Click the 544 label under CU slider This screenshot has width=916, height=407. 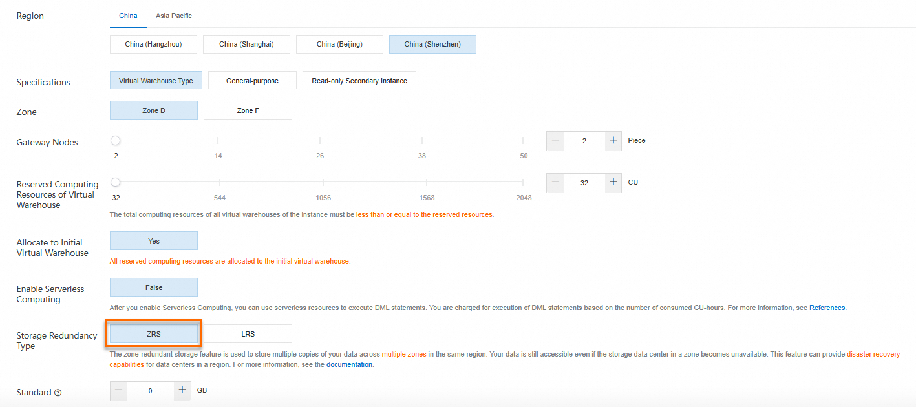point(219,198)
